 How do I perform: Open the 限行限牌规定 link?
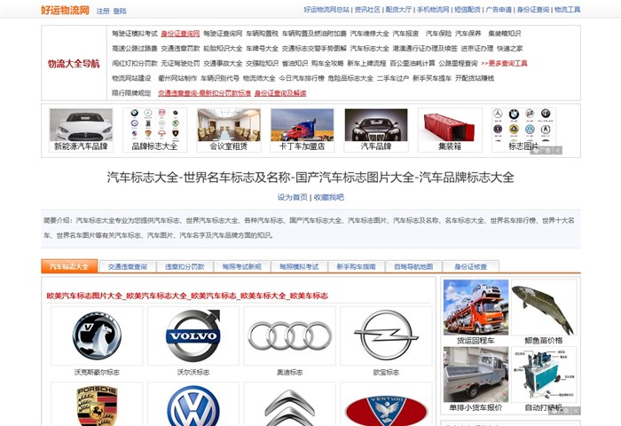131,93
